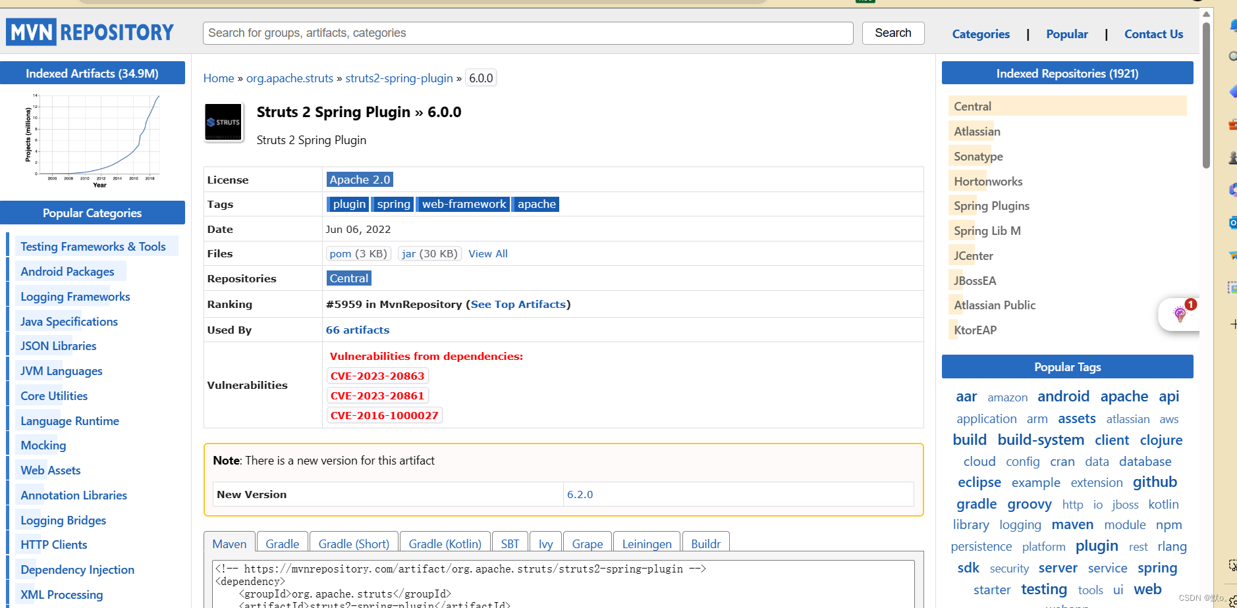Viewport: 1237px width, 608px height.
Task: Select the Gradle tab
Action: [283, 544]
